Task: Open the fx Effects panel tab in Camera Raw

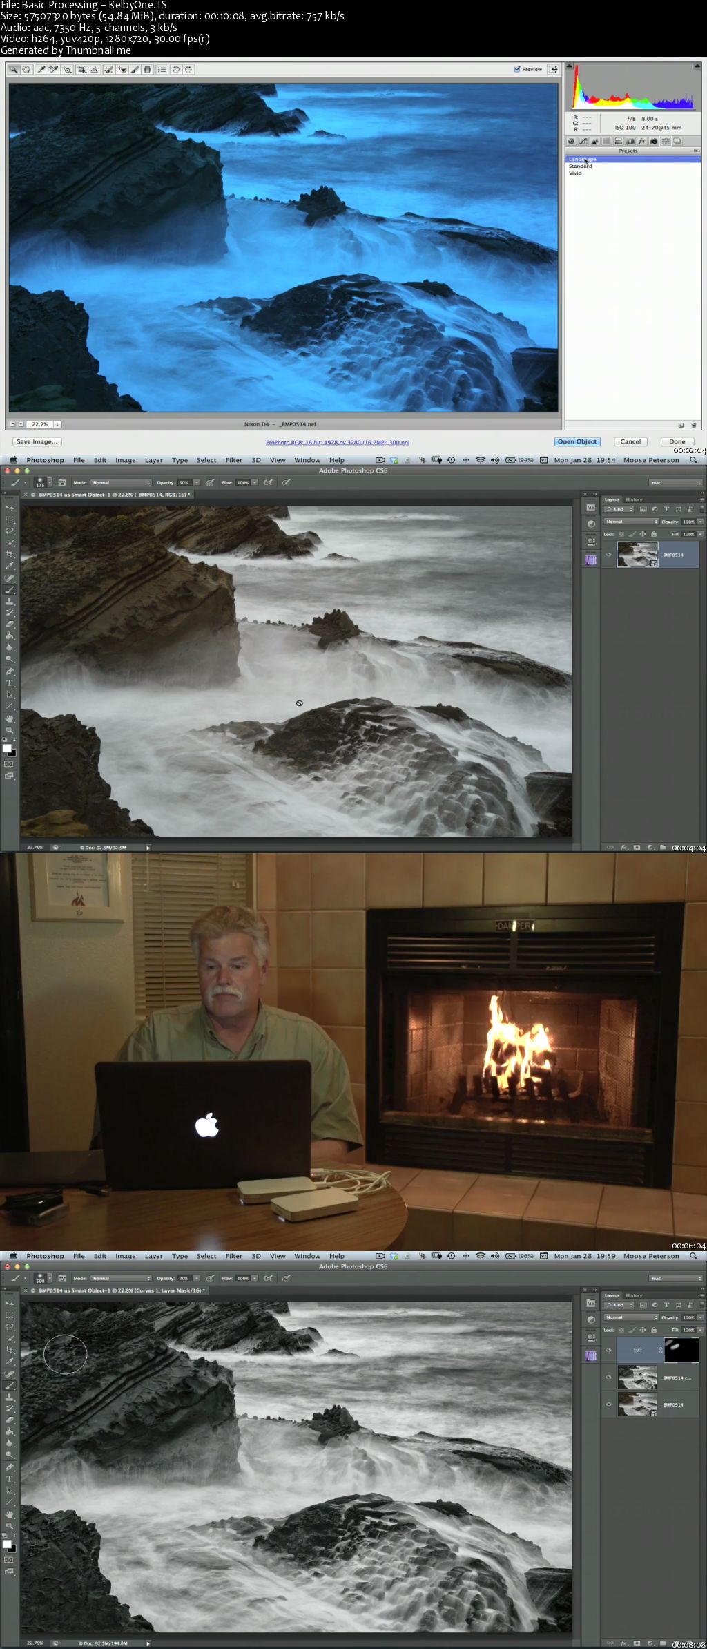Action: pos(641,141)
